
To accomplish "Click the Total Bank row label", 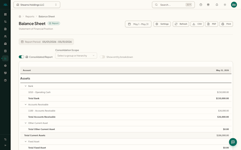I will pyautogui.click(x=34, y=98).
